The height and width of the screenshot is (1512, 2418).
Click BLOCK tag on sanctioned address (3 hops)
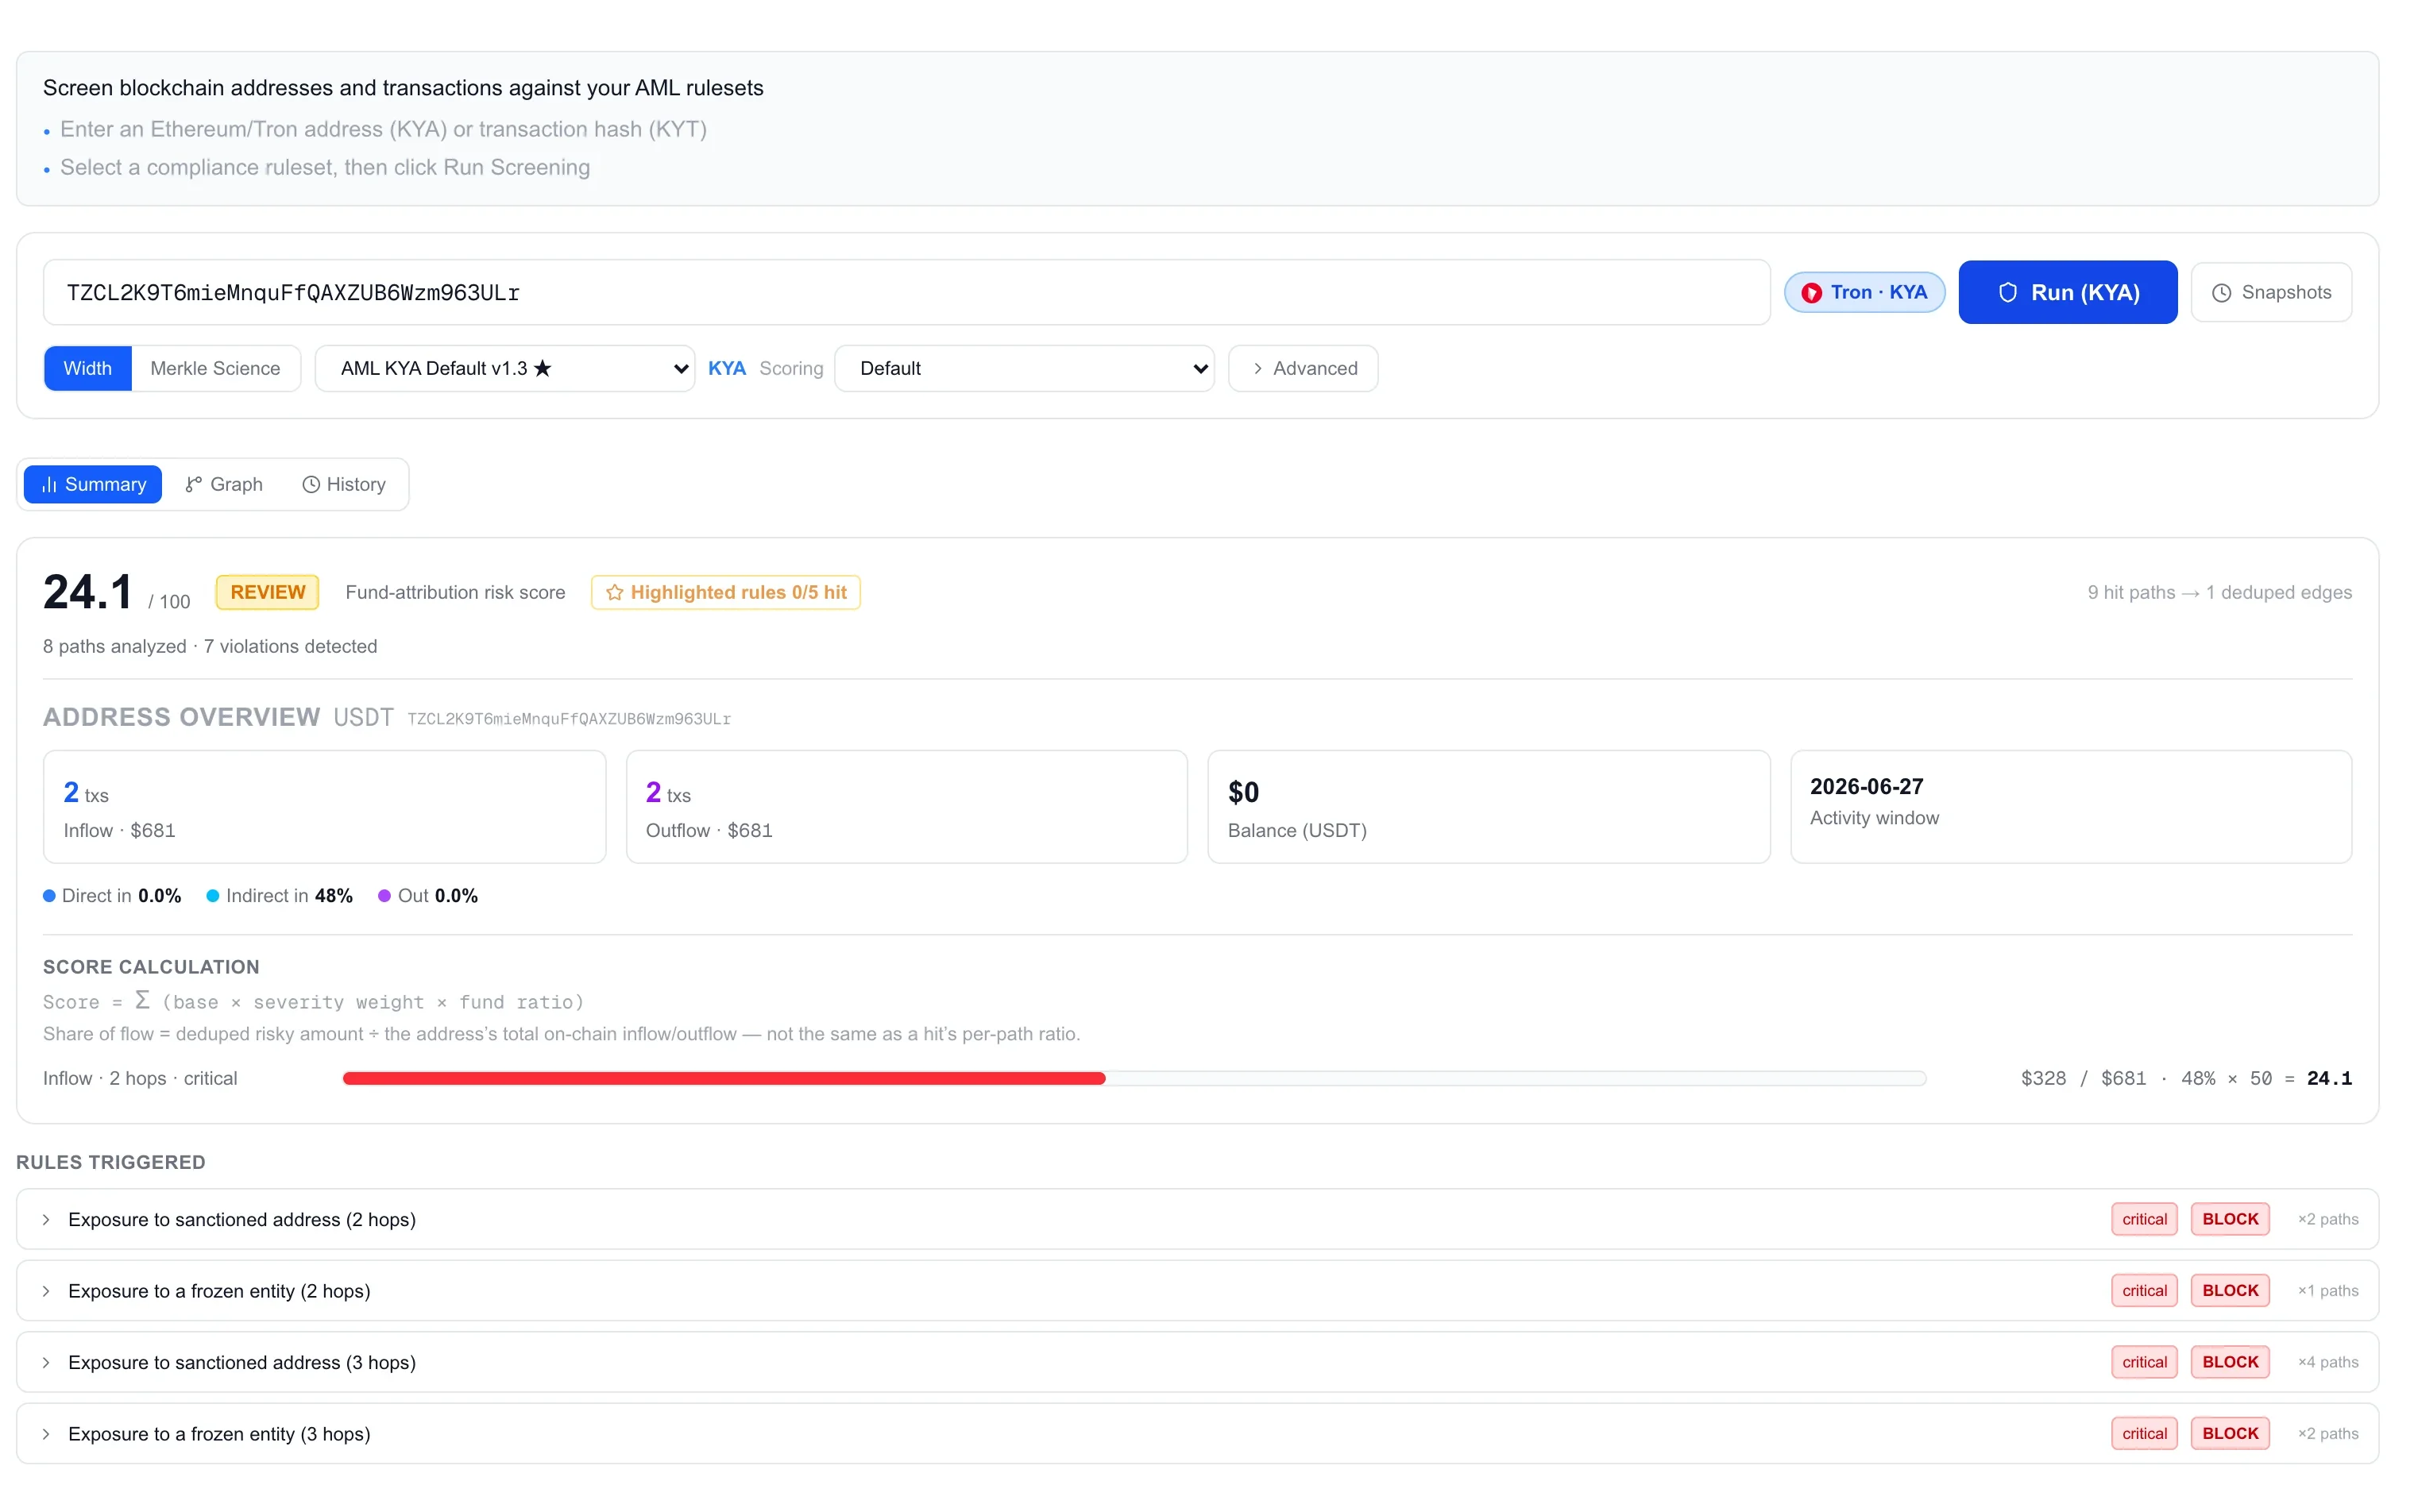click(2230, 1362)
